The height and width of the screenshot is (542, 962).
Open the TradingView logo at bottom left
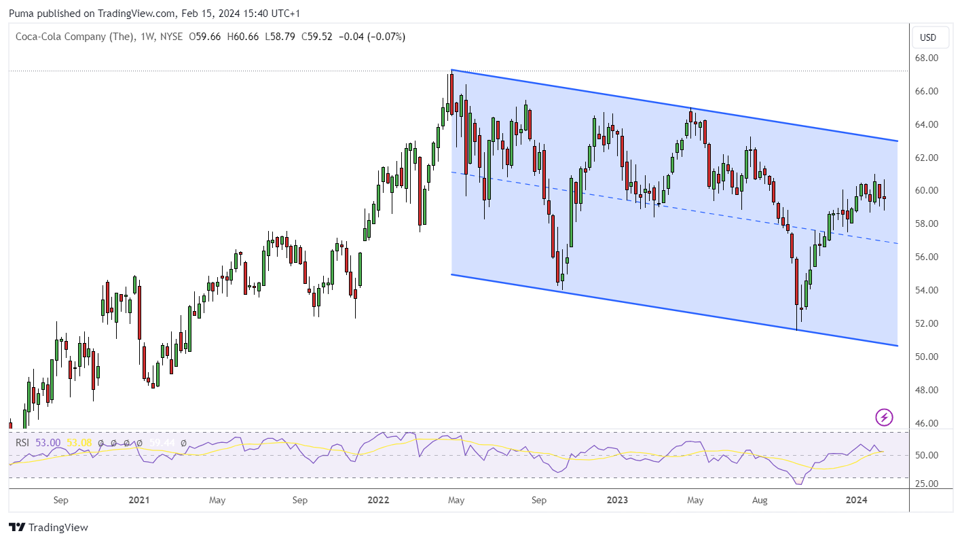point(48,527)
